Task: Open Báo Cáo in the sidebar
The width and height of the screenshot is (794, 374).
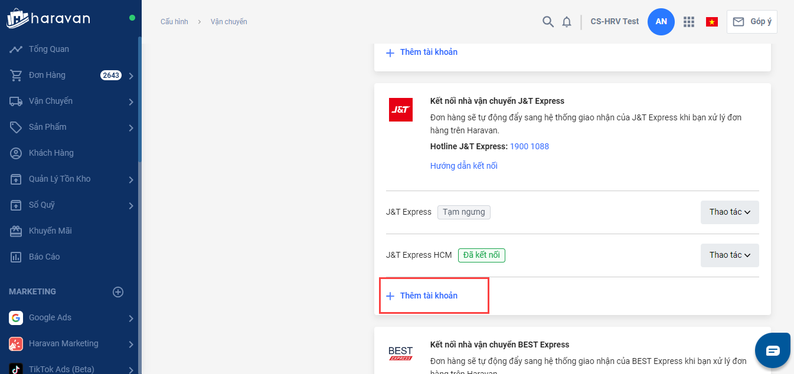Action: click(x=44, y=257)
